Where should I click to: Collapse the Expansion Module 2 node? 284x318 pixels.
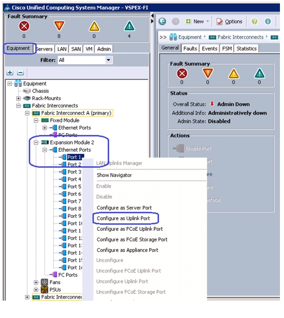point(36,142)
